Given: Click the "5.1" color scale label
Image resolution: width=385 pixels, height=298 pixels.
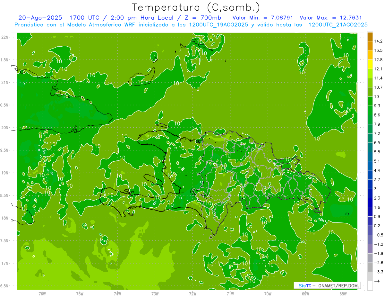Looking at the screenshot, I should (377, 161).
